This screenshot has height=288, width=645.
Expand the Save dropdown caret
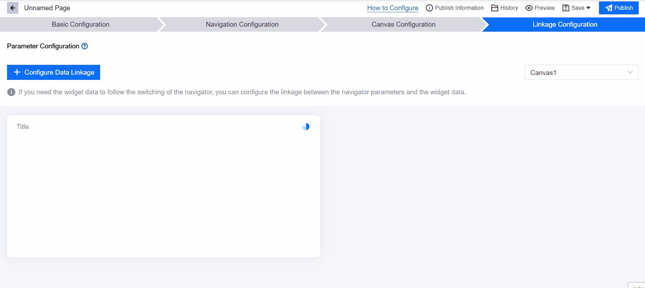(588, 8)
